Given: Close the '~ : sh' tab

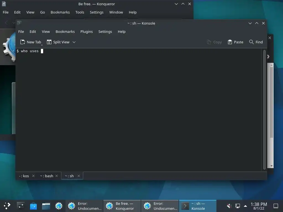Looking at the screenshot, I should (x=79, y=176).
